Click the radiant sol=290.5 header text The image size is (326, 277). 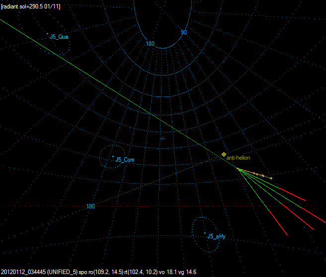(31, 6)
